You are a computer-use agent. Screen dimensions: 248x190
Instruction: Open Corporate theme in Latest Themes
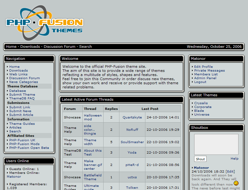click(203, 107)
